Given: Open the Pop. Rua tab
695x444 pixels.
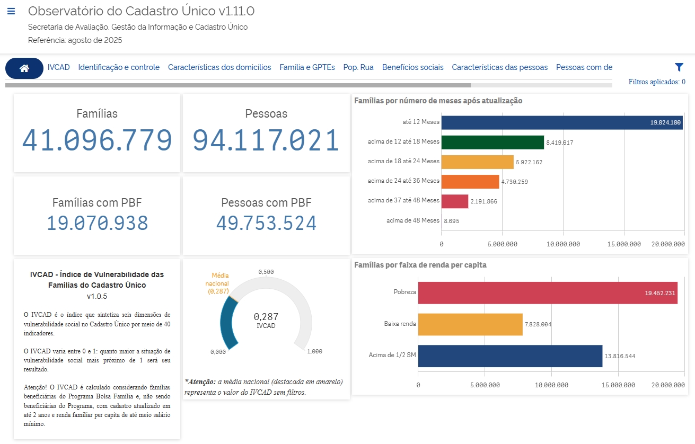Looking at the screenshot, I should point(358,67).
